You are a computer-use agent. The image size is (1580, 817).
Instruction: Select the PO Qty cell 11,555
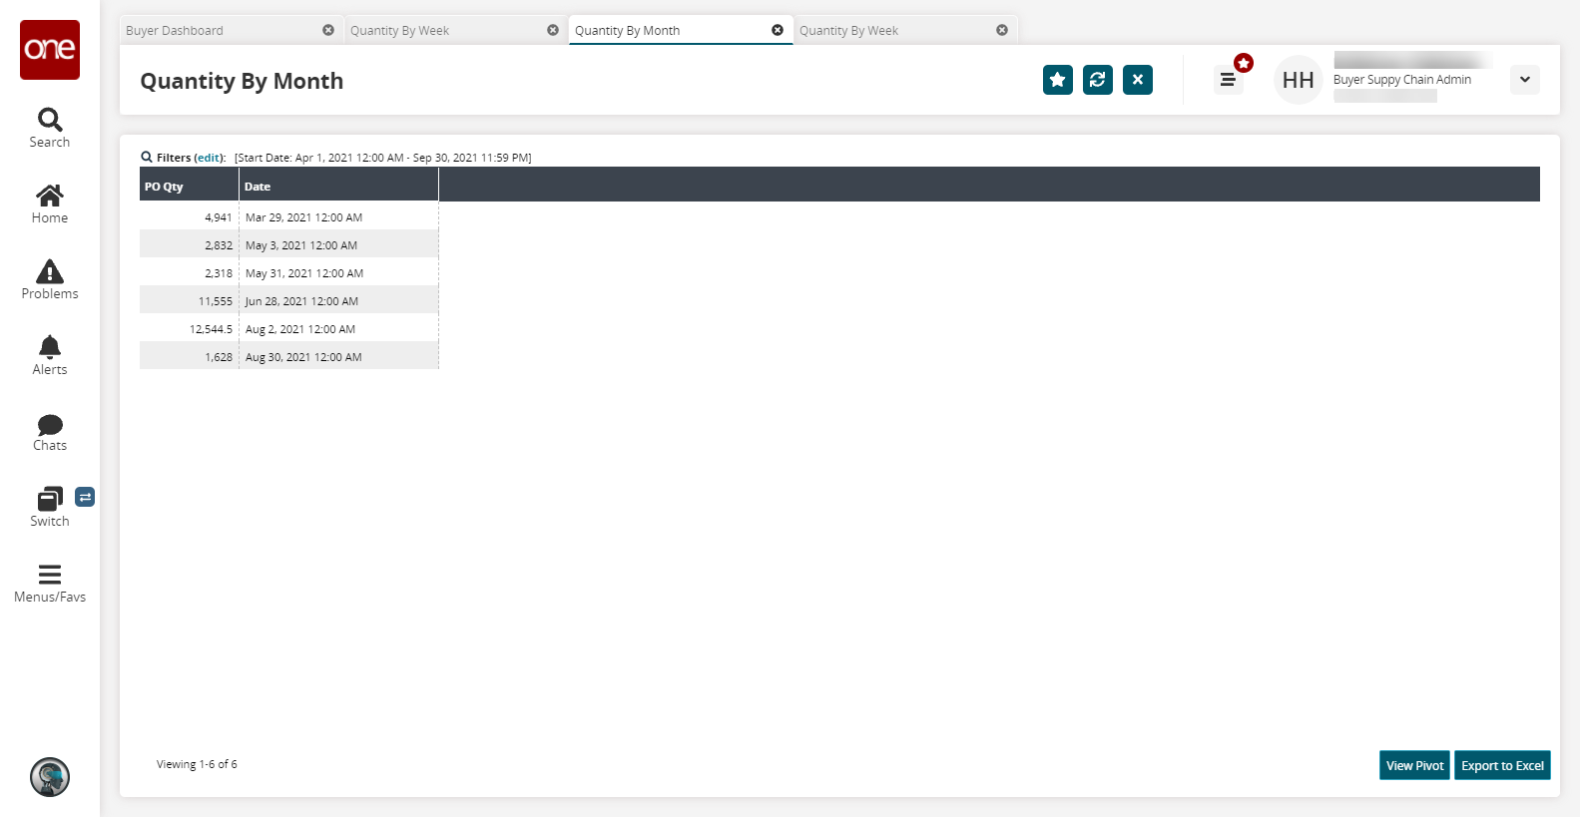(x=190, y=301)
